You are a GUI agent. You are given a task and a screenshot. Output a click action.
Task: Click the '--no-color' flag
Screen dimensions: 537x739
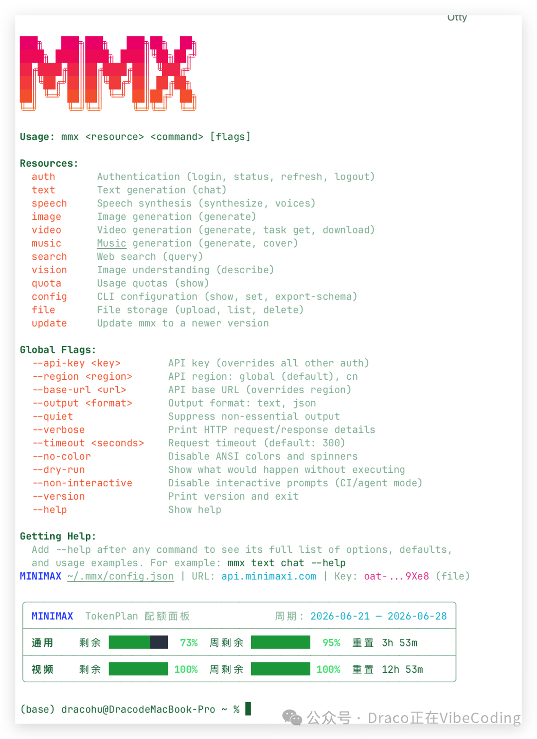[x=62, y=456]
